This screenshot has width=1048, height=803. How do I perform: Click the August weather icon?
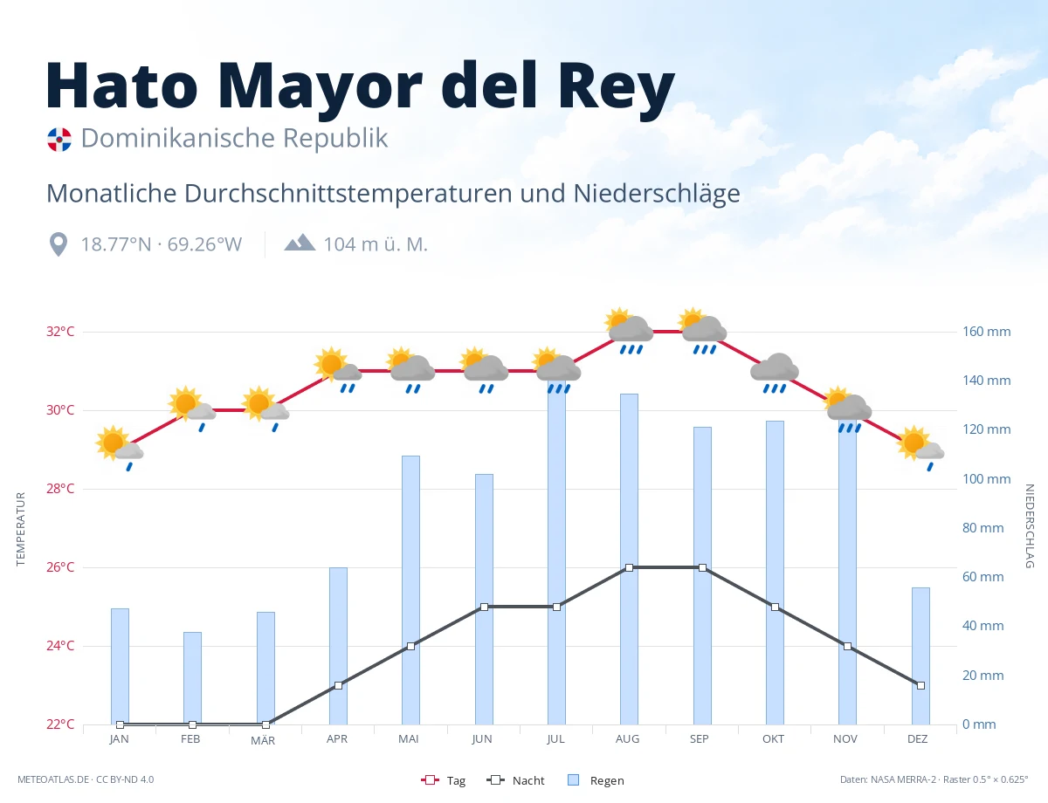point(630,331)
